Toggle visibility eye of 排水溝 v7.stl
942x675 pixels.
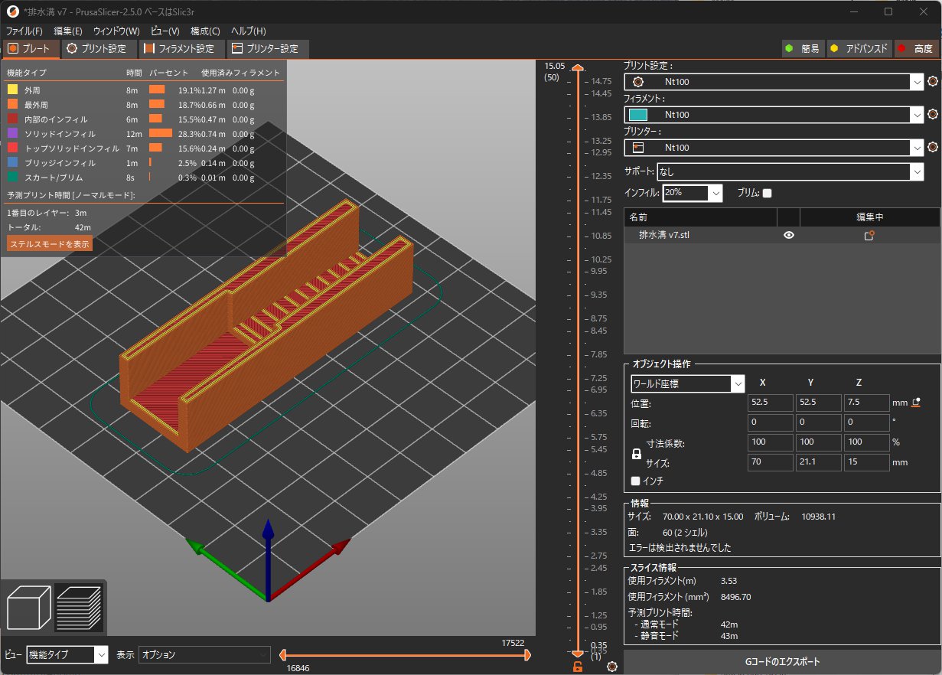click(789, 236)
